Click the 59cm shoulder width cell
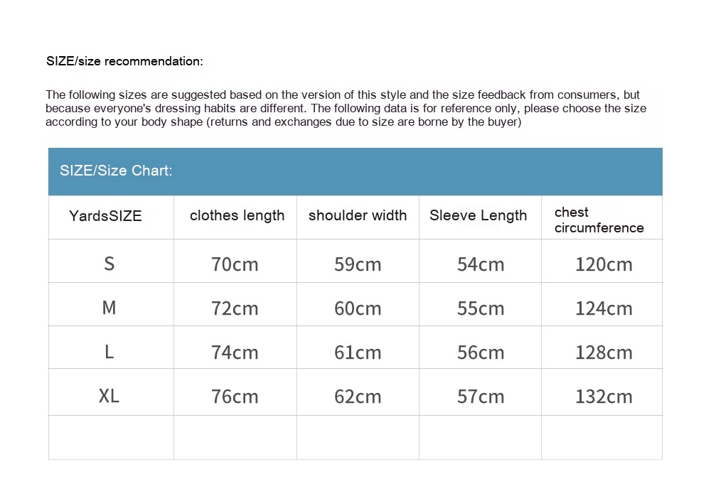Screen dimensions: 711x479 (x=358, y=264)
